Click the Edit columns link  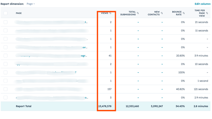pyautogui.click(x=203, y=4)
